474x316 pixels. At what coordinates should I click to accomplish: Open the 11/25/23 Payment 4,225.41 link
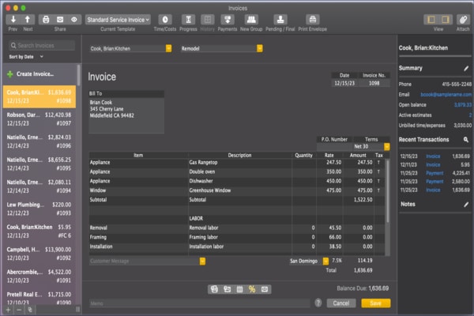click(x=434, y=173)
